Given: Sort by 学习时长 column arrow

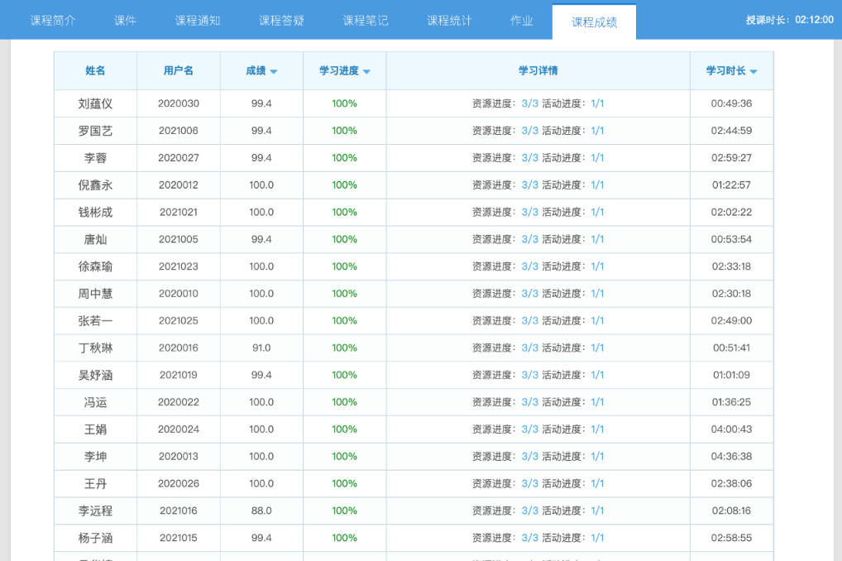Looking at the screenshot, I should coord(753,72).
